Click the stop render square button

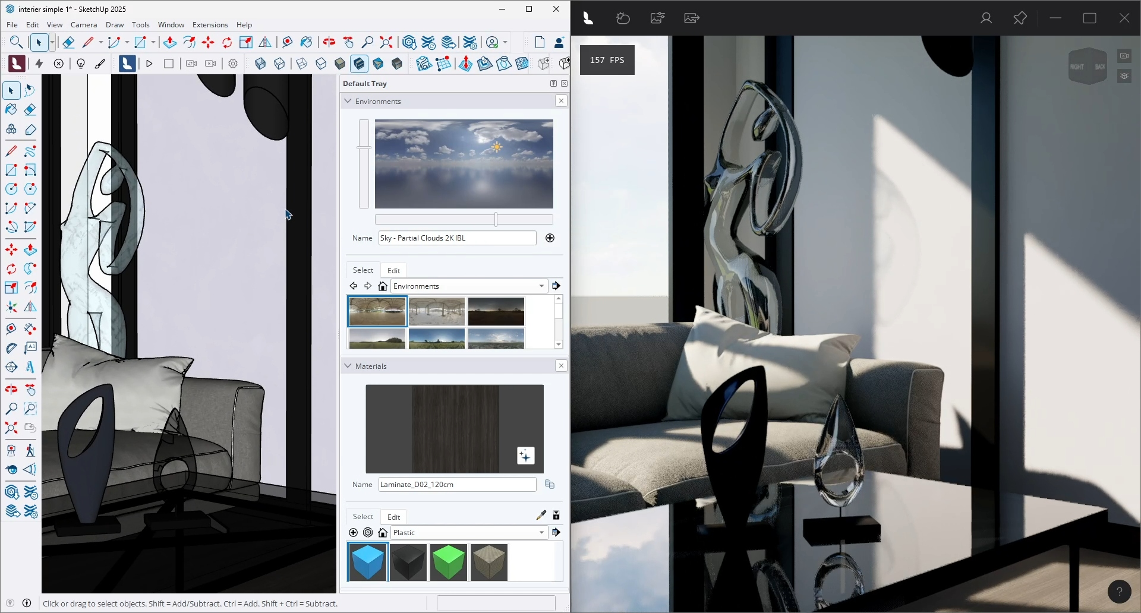point(169,64)
